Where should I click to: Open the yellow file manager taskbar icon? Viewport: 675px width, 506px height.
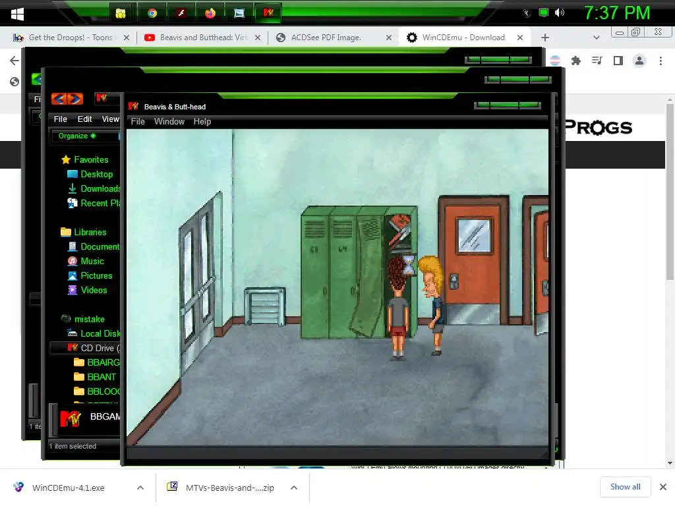[x=121, y=13]
